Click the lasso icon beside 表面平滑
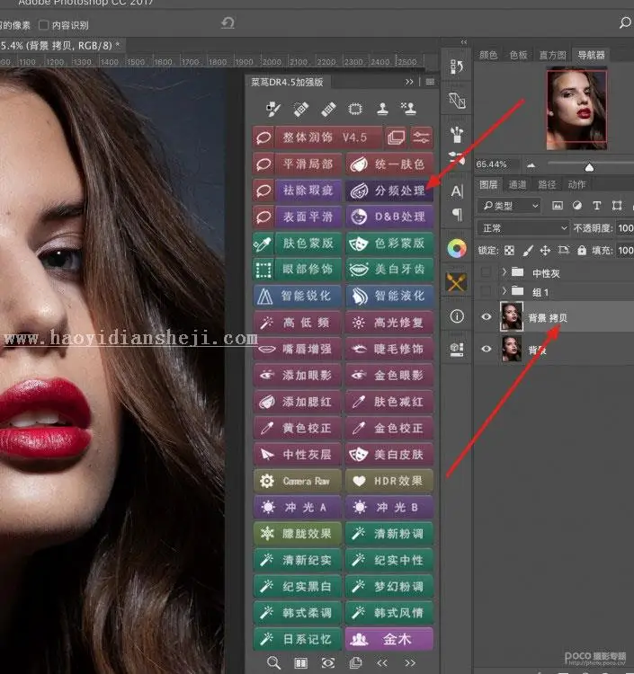634x674 pixels. tap(263, 217)
